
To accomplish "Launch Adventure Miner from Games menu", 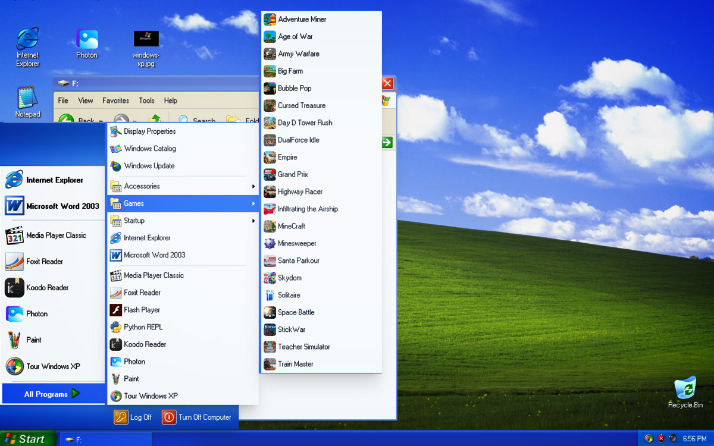I will tap(321, 20).
